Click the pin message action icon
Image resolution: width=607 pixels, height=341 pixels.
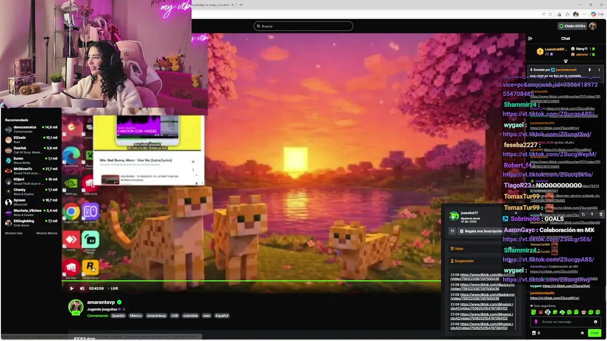[592, 215]
